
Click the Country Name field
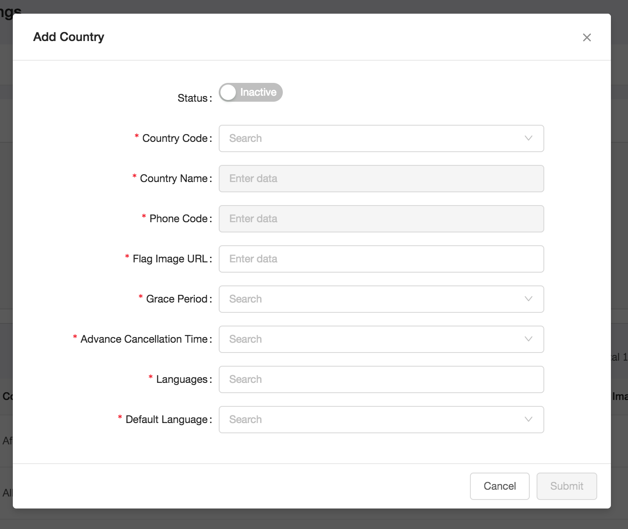click(x=381, y=179)
